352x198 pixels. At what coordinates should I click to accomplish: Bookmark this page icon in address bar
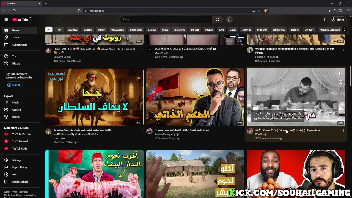(79, 11)
